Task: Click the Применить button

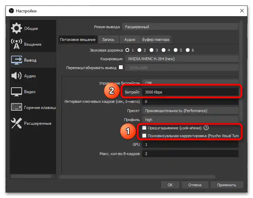Action: click(226, 185)
